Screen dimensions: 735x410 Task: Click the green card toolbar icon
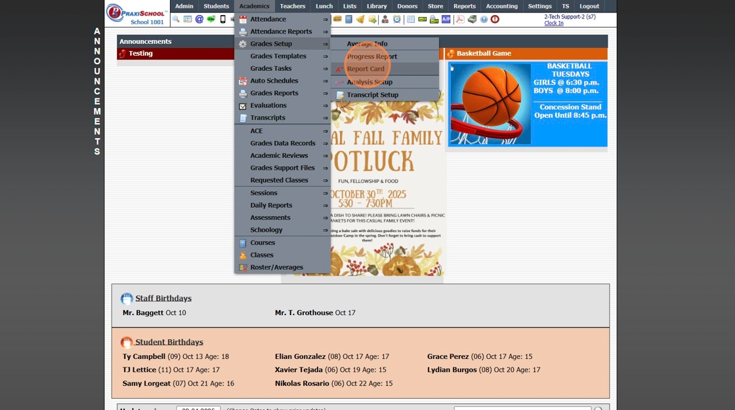[x=423, y=19]
